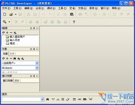The height and width of the screenshot is (105, 135).
Task: Click the Find binoculars icon in top toolbar
Action: pos(80,14)
